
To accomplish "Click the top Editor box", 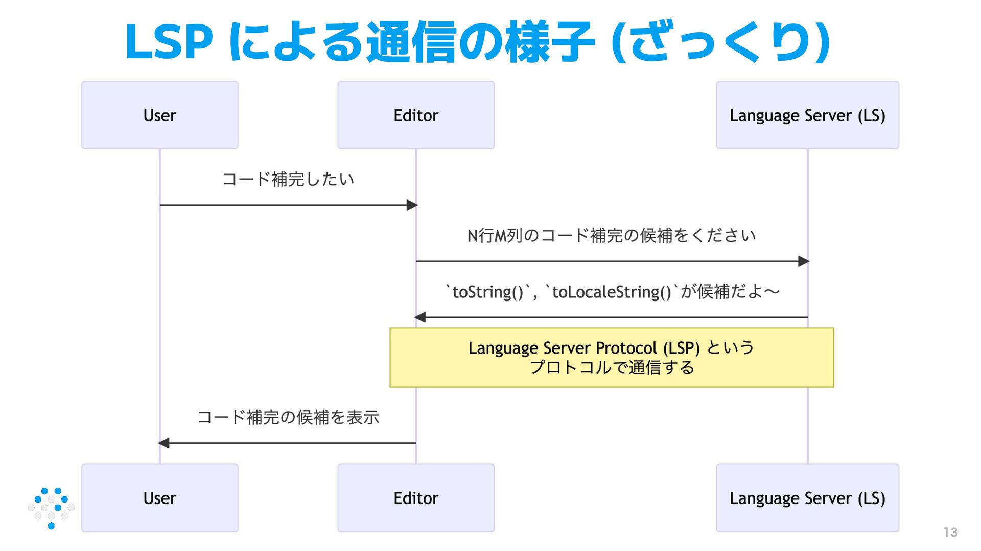I will 415,115.
